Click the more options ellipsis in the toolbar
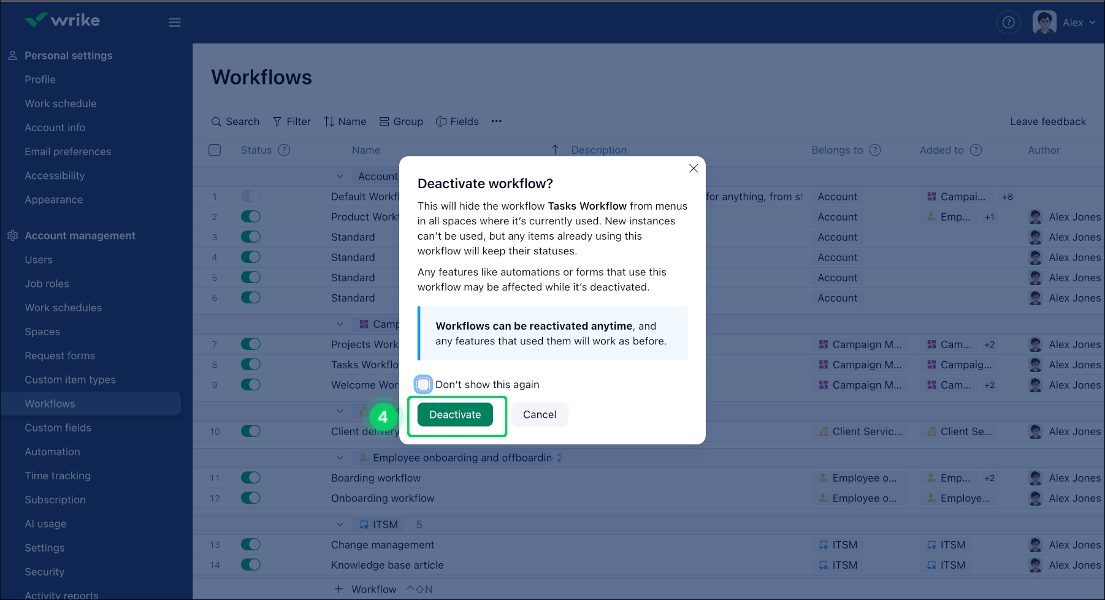1105x600 pixels. (496, 121)
